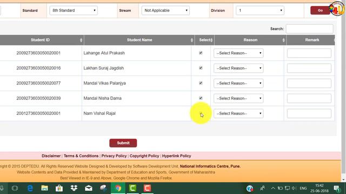
Task: Open Select Reason dropdown for Lakhan Suraj Jagdish
Action: tap(238, 68)
